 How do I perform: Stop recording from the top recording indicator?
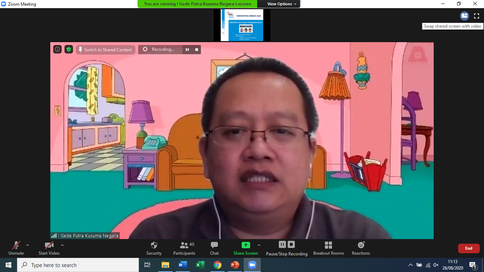point(197,50)
